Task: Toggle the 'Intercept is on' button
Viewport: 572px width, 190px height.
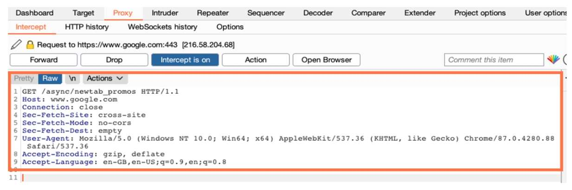Action: click(x=185, y=60)
